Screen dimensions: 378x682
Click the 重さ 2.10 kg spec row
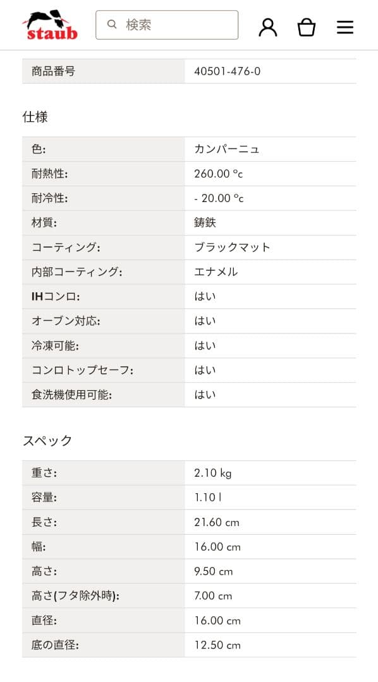pyautogui.click(x=190, y=472)
